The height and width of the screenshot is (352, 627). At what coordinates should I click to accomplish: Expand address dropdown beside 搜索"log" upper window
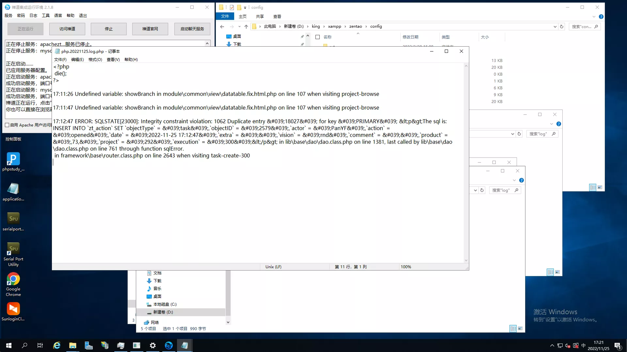(x=512, y=134)
